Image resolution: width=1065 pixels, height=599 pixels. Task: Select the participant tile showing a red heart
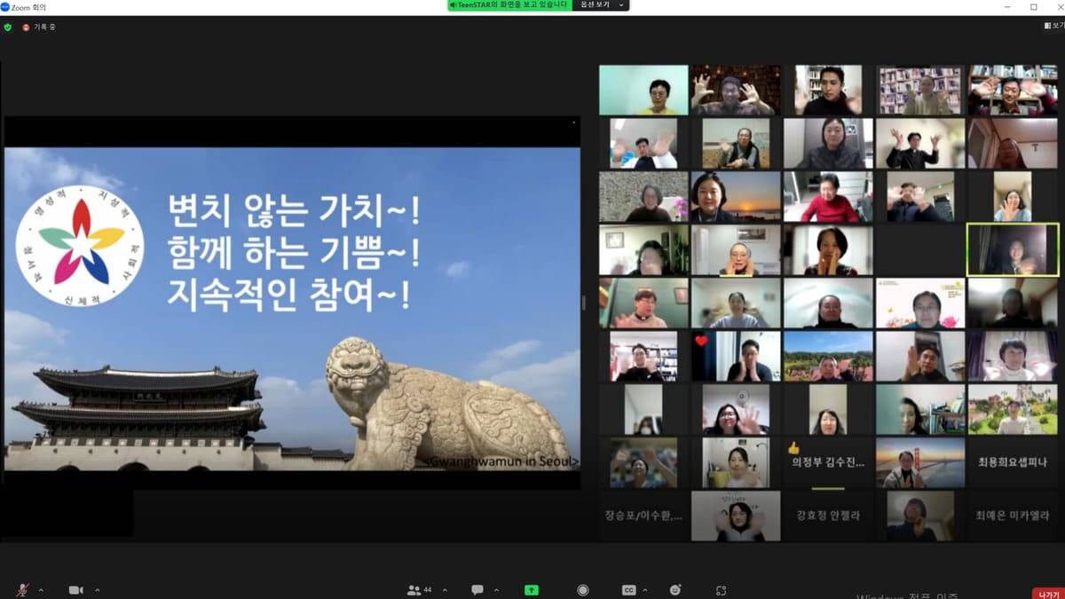coord(736,356)
